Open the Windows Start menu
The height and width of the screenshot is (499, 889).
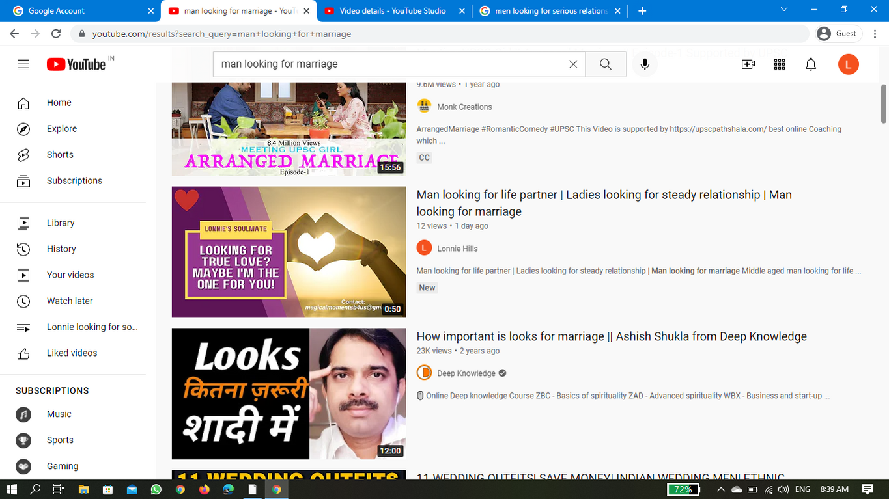click(12, 489)
